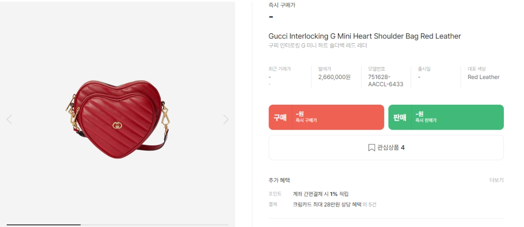Expand 추가 혜택 with 더보기

point(496,180)
